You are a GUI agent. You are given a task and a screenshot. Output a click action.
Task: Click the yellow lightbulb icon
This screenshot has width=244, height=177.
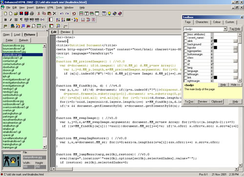tap(109, 14)
